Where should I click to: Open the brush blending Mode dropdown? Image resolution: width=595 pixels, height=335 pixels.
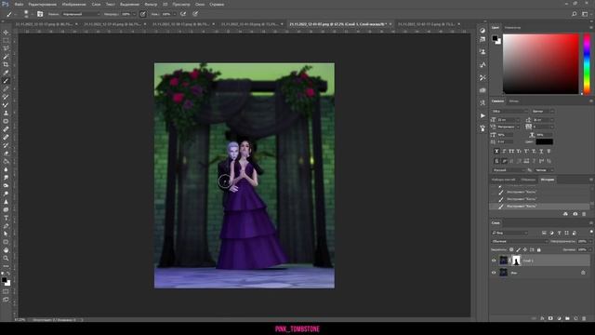[x=81, y=14]
